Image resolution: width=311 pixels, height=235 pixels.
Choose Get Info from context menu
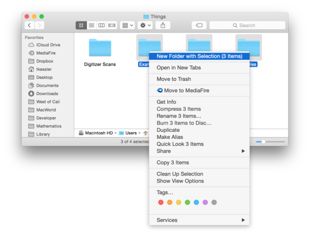click(x=199, y=102)
